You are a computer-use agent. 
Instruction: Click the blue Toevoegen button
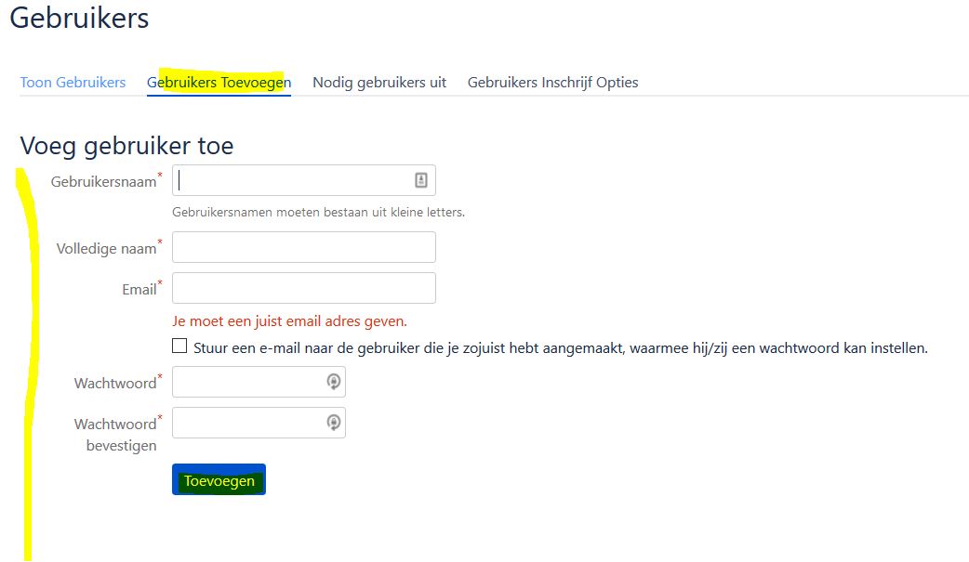tap(219, 480)
